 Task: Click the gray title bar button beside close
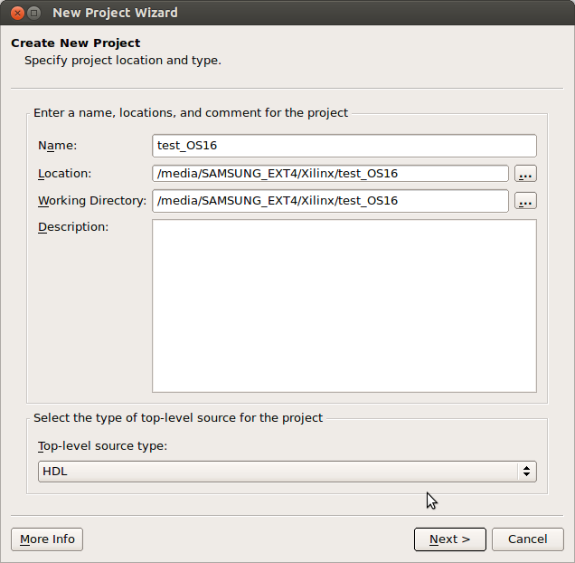click(33, 14)
